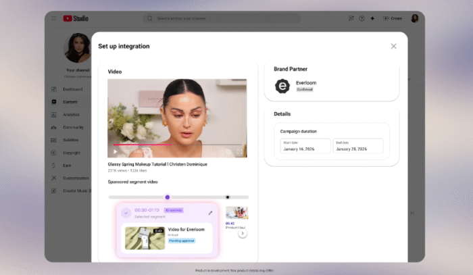Edit the selected segment with the pencil icon
This screenshot has height=275, width=473.
point(210,213)
